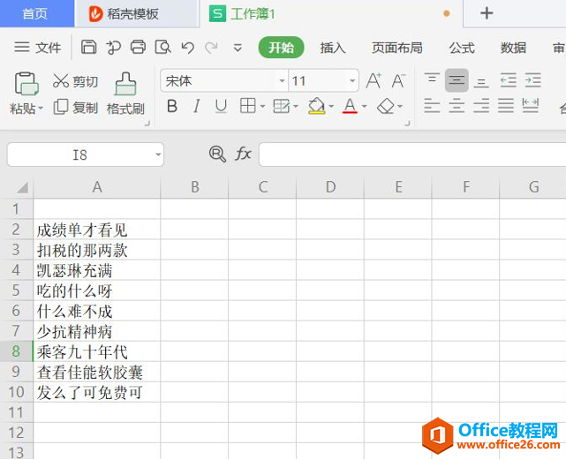Apply red font color A
566x460 pixels.
click(x=350, y=106)
